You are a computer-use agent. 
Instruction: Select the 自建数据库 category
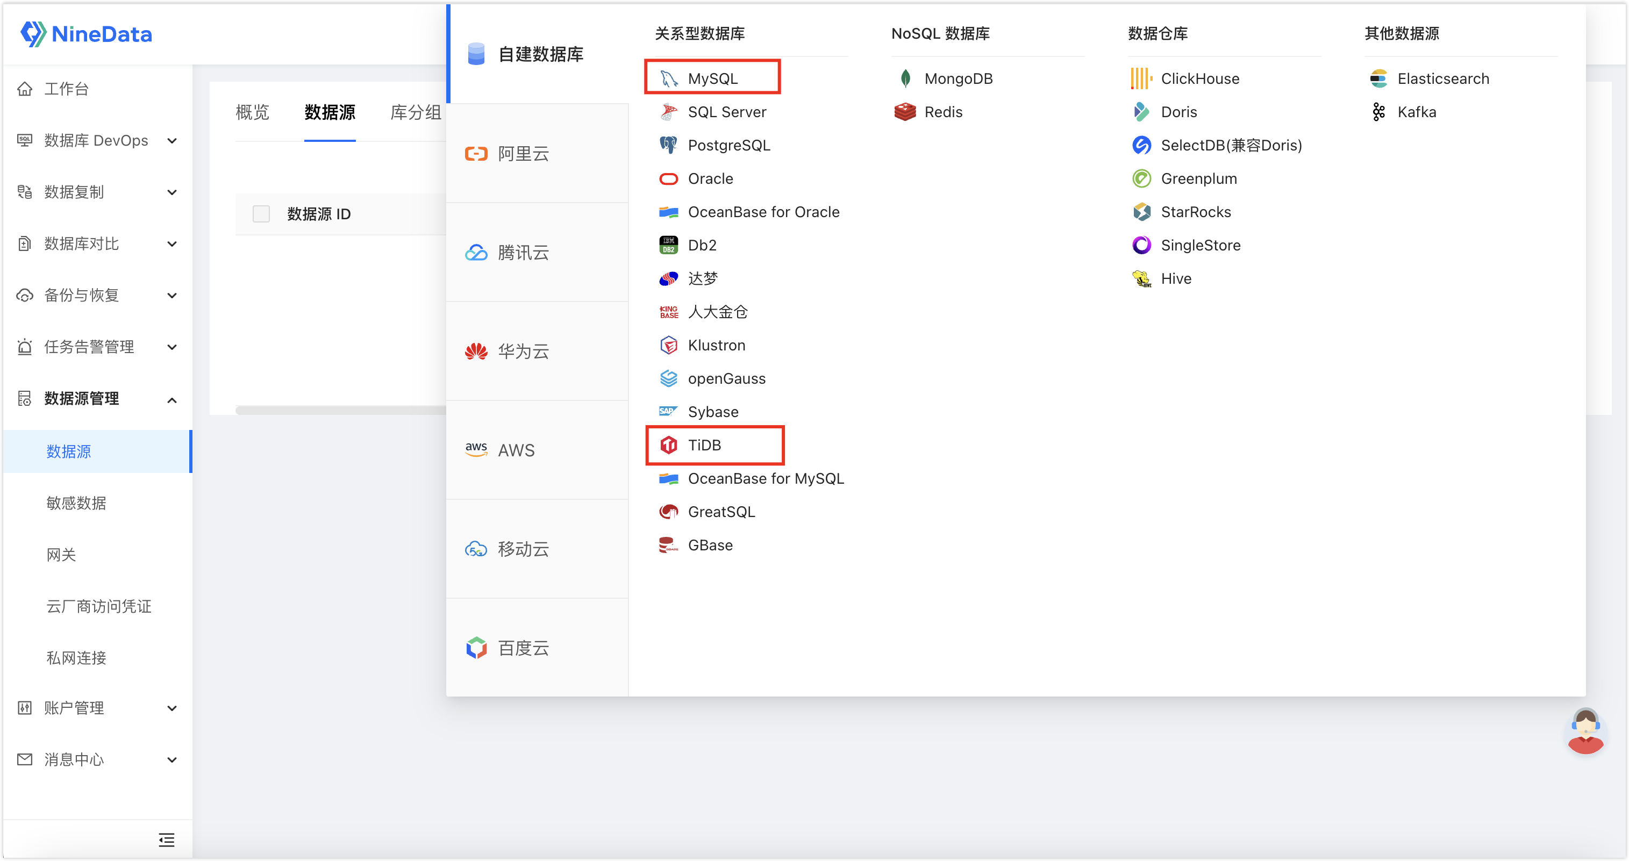click(538, 54)
